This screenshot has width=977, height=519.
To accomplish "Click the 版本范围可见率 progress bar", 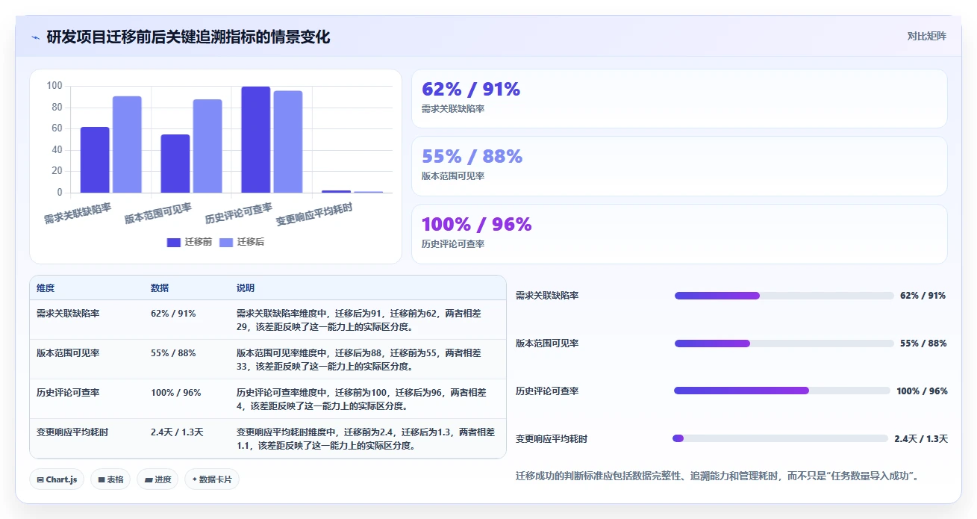I will pyautogui.click(x=784, y=344).
